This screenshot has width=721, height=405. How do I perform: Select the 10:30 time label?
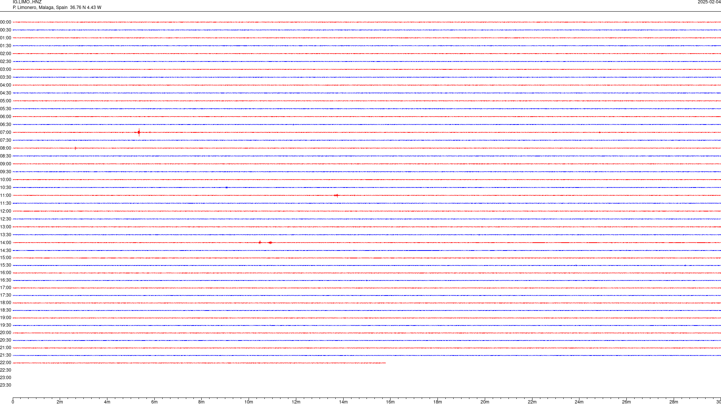[6, 187]
